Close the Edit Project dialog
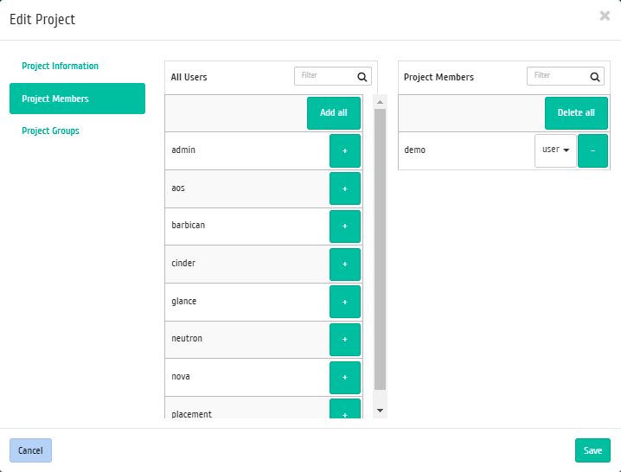The image size is (621, 472). 605,16
